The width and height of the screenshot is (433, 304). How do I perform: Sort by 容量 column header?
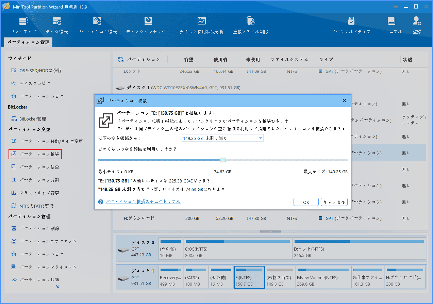(189, 60)
